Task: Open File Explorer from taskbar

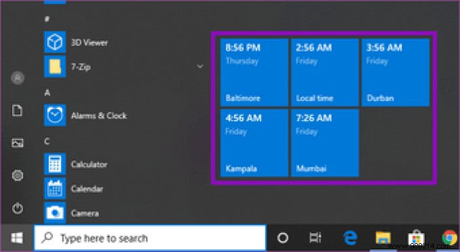Action: (x=383, y=238)
